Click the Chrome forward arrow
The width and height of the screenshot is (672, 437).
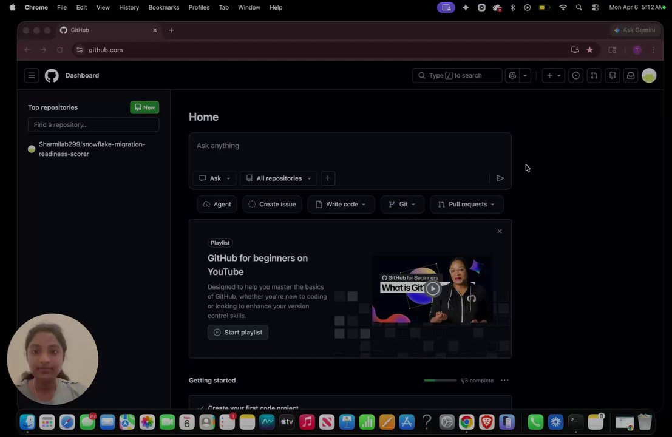click(x=43, y=50)
